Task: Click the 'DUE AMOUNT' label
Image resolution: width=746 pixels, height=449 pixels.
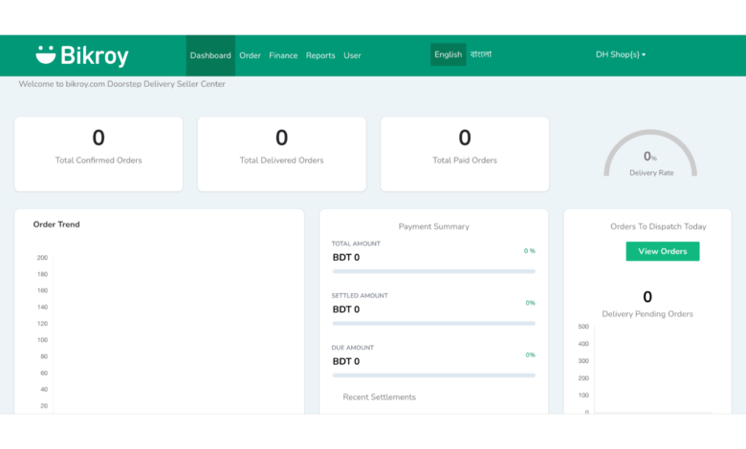Action: point(353,348)
